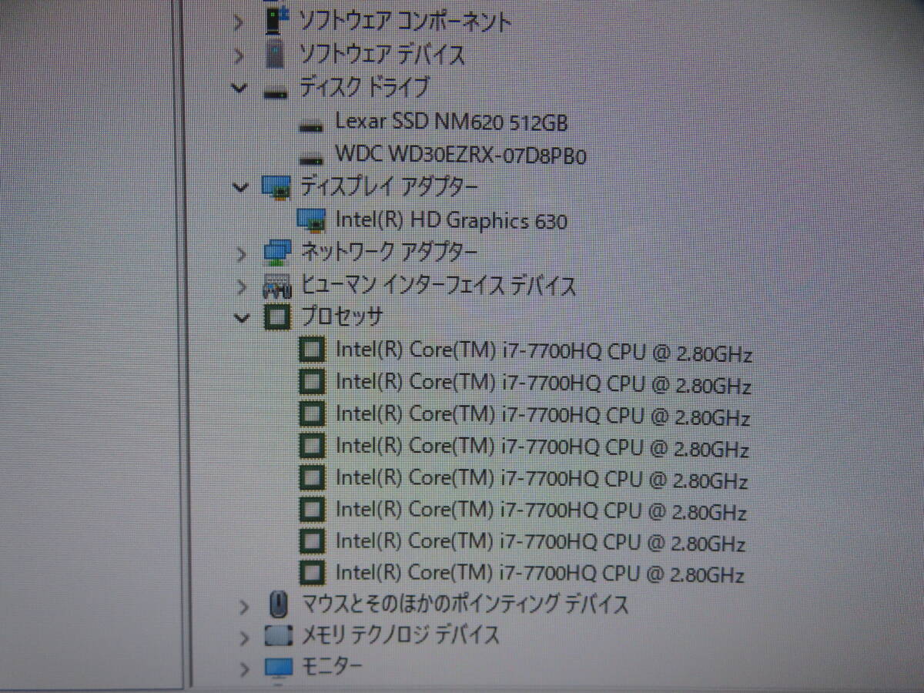Select the プロセッサ label
924x693 pixels.
[342, 316]
